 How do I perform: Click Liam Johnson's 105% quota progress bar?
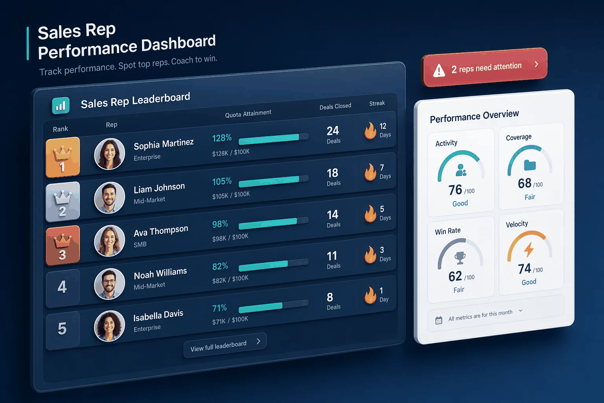[273, 181]
